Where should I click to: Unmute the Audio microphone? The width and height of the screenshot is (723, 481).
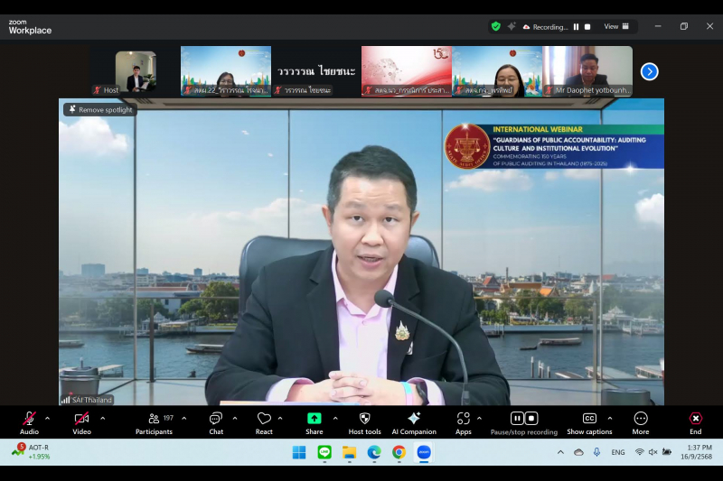29,419
